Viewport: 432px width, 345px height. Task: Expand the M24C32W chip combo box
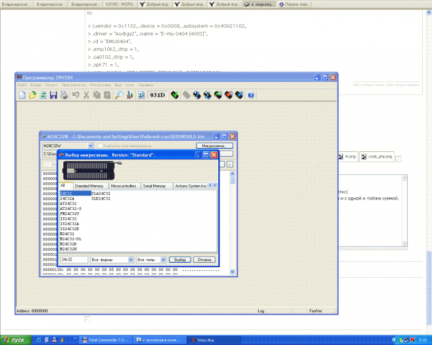pos(90,145)
